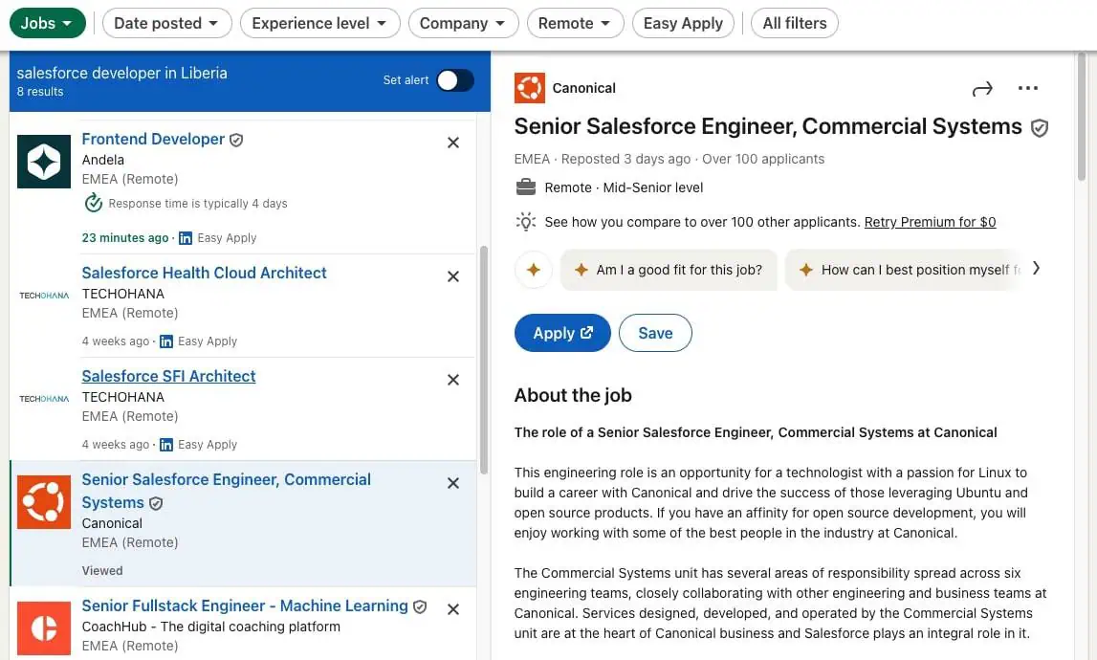1097x660 pixels.
Task: Expand the Date posted filter
Action: (x=166, y=23)
